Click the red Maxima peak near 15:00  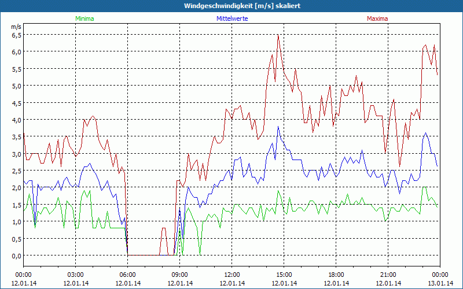pos(278,35)
